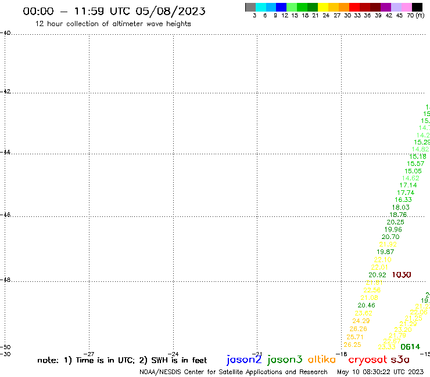Click the yellow wave height value 21.92
This screenshot has width=430, height=377.
(x=388, y=245)
